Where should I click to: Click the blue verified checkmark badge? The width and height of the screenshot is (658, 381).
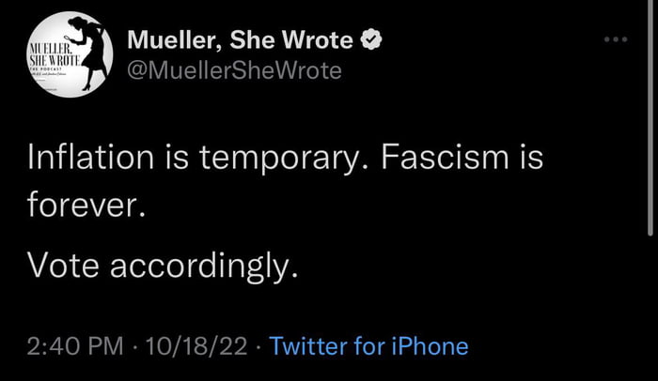(372, 40)
